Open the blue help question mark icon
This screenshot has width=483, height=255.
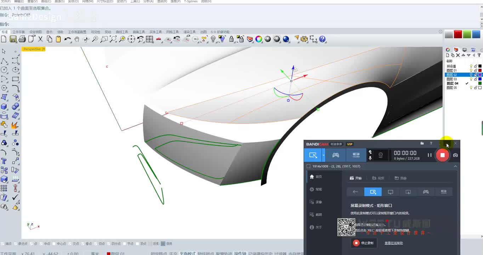coord(323,39)
